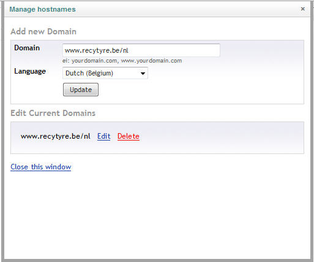Screen dimensions: 314x262
Task: Click into the Domain text field
Action: (x=141, y=50)
